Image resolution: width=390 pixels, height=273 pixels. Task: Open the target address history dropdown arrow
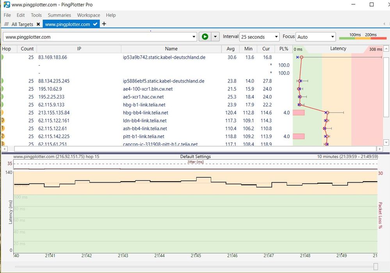pos(194,37)
